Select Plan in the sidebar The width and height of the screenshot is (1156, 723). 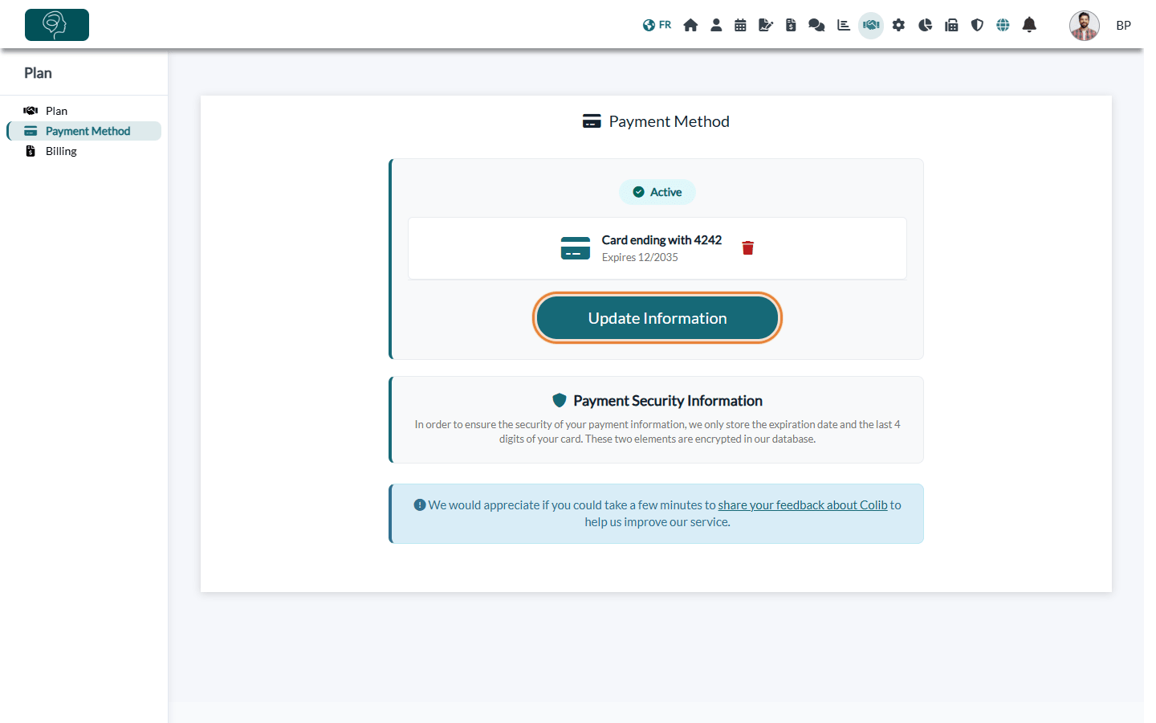83,111
